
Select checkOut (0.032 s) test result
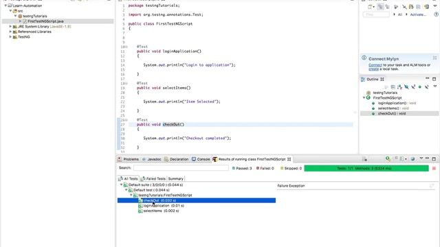pyautogui.click(x=197, y=200)
